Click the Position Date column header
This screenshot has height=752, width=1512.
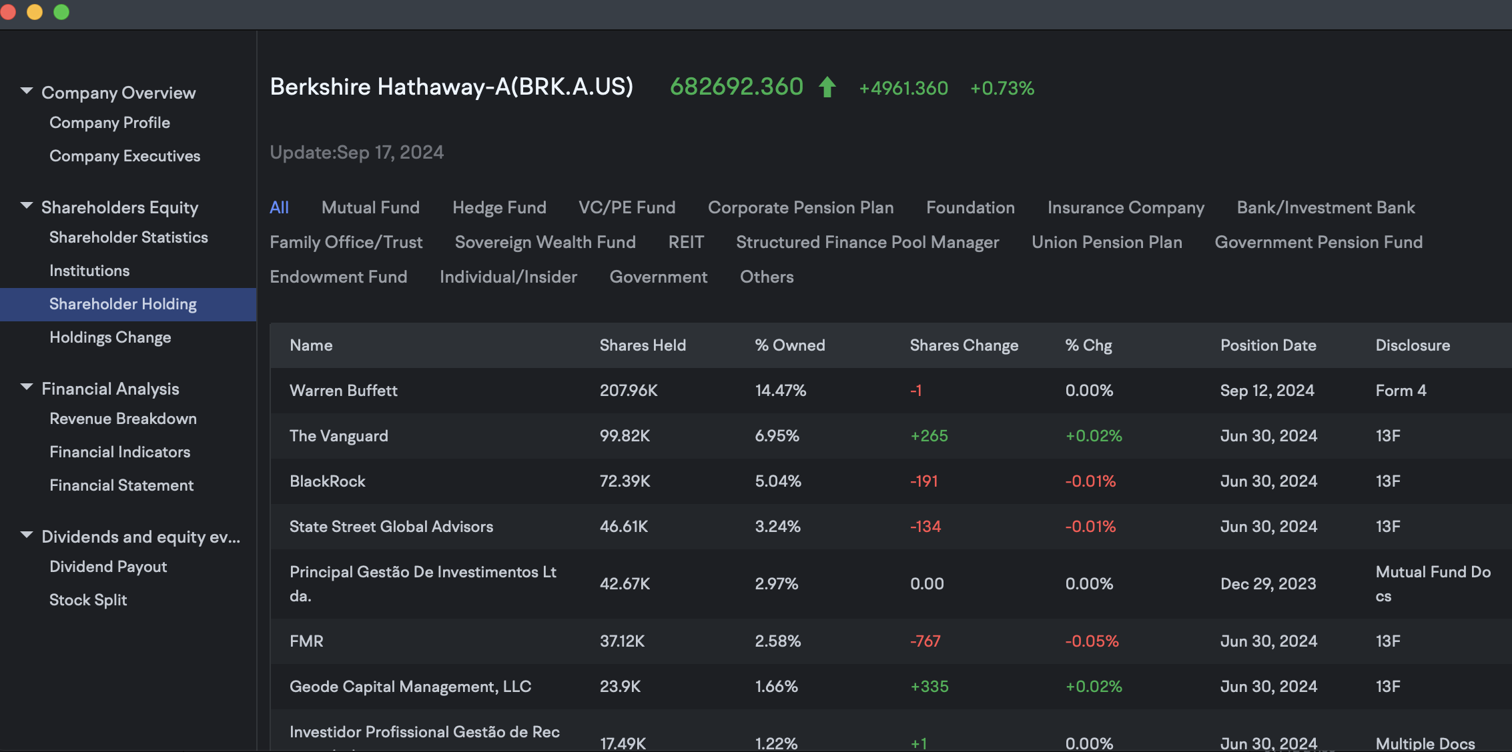[1268, 345]
